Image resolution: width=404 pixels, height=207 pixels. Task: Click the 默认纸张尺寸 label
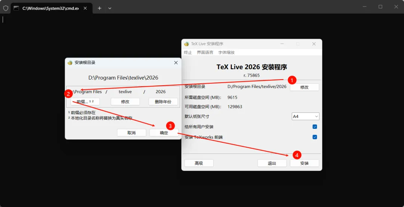coord(197,117)
